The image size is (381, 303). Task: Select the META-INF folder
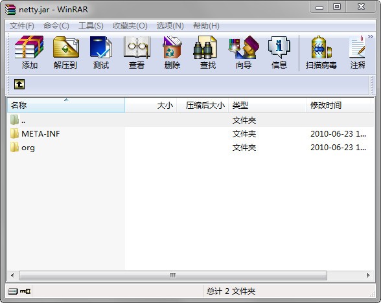pyautogui.click(x=40, y=134)
